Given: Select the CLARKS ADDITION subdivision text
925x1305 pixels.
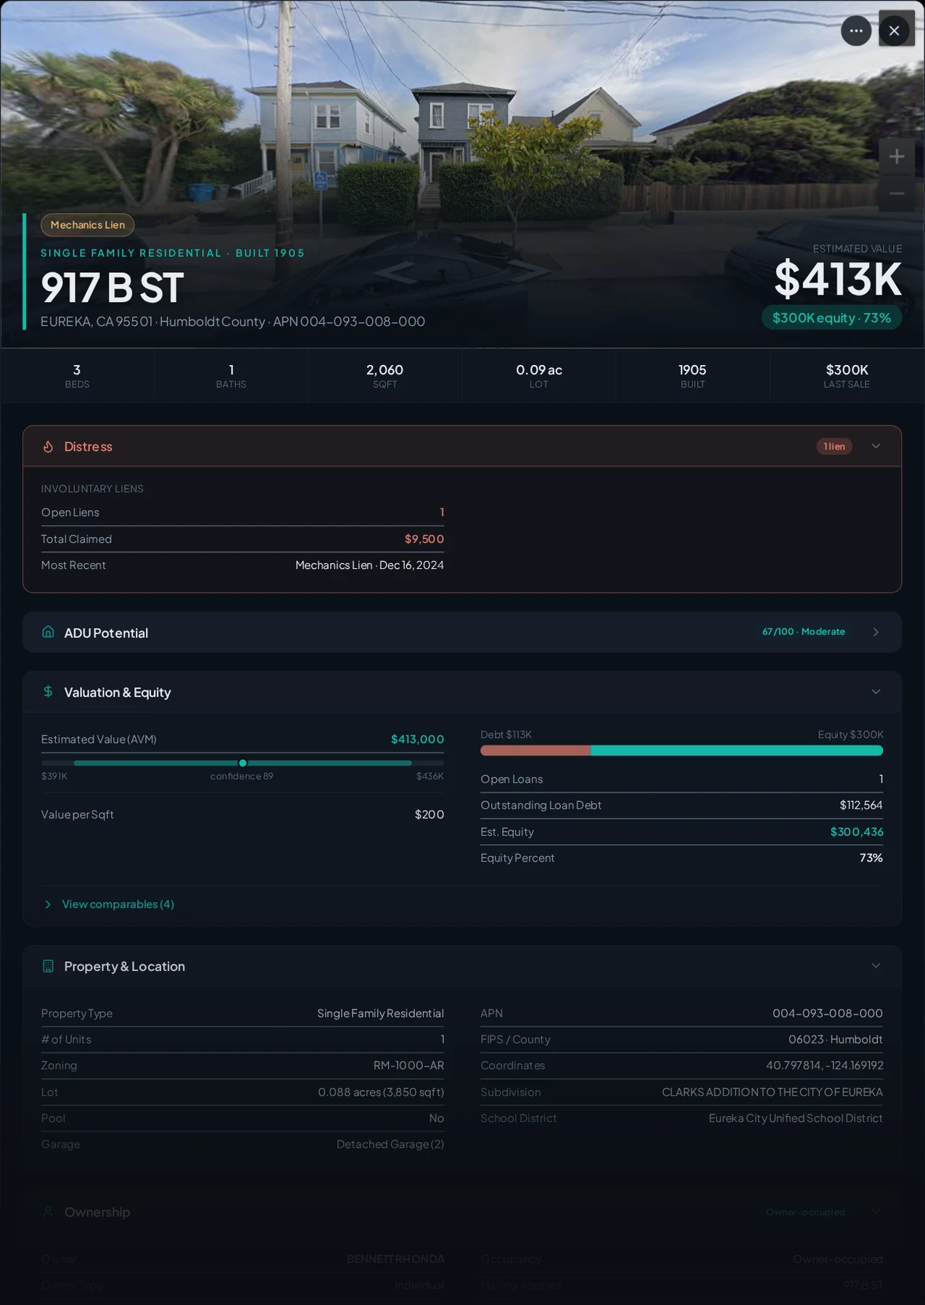Looking at the screenshot, I should pos(773,1092).
